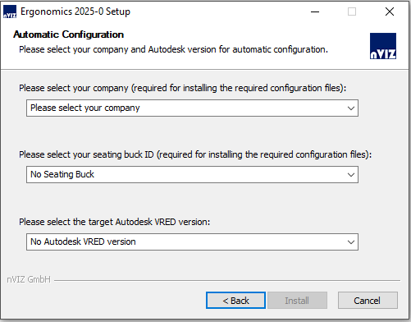Image resolution: width=411 pixels, height=322 pixels.
Task: Minimize the Ergonomics Setup window
Action: click(315, 11)
